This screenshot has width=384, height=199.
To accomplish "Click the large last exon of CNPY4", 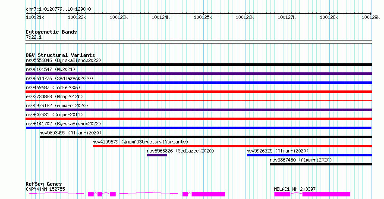I will click(208, 194).
